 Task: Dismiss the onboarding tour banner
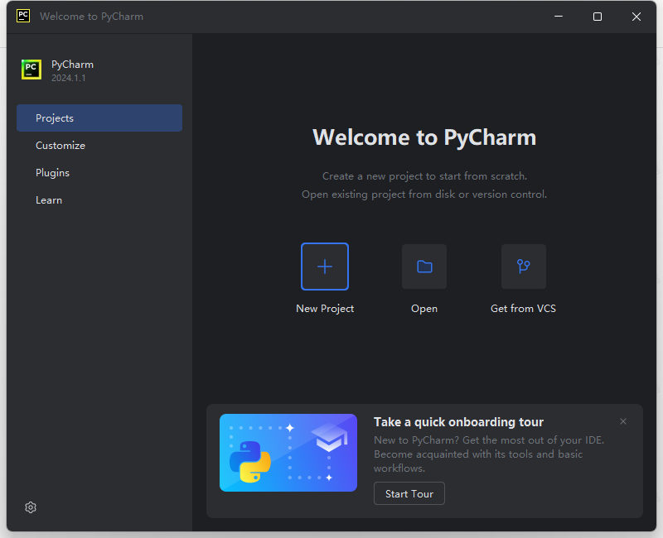[x=623, y=421]
